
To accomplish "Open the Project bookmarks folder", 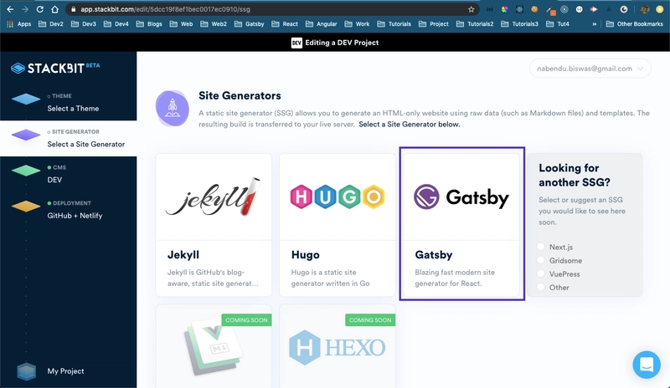I will pos(434,24).
